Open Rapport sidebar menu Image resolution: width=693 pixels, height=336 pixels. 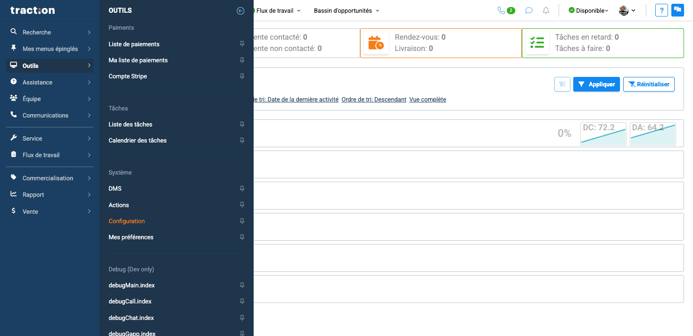click(x=50, y=194)
